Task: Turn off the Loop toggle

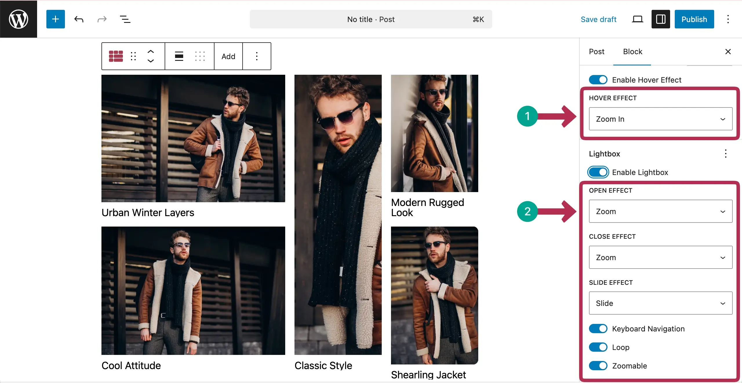Action: [598, 347]
